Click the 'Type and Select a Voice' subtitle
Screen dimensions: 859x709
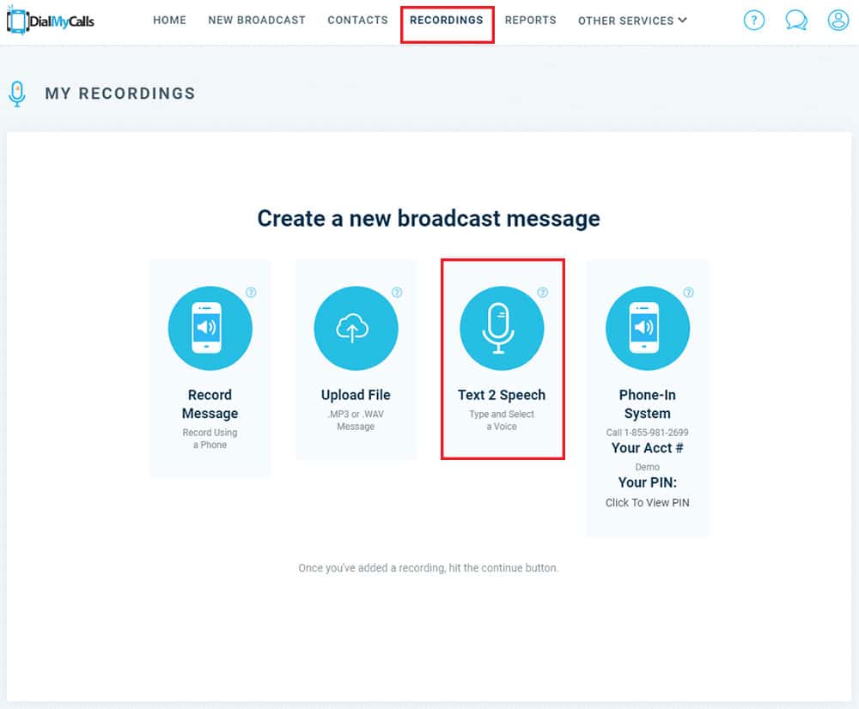click(502, 421)
